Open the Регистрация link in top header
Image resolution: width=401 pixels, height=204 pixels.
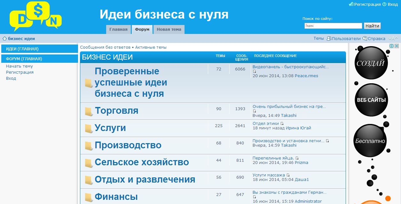tap(367, 4)
